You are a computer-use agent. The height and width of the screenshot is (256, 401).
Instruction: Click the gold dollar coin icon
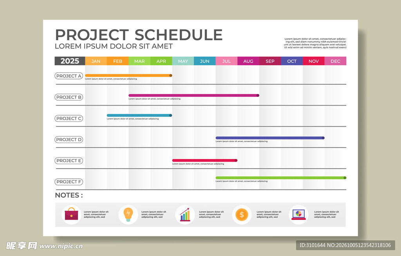click(x=242, y=215)
